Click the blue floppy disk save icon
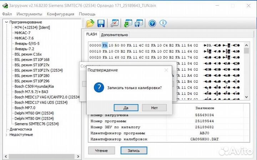 tap(101, 24)
